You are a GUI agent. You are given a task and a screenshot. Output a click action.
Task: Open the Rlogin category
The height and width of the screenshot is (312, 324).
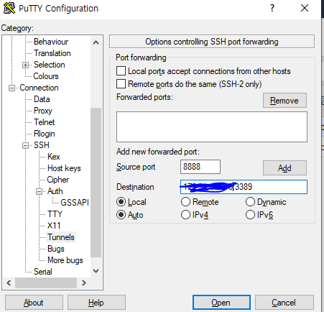click(45, 134)
